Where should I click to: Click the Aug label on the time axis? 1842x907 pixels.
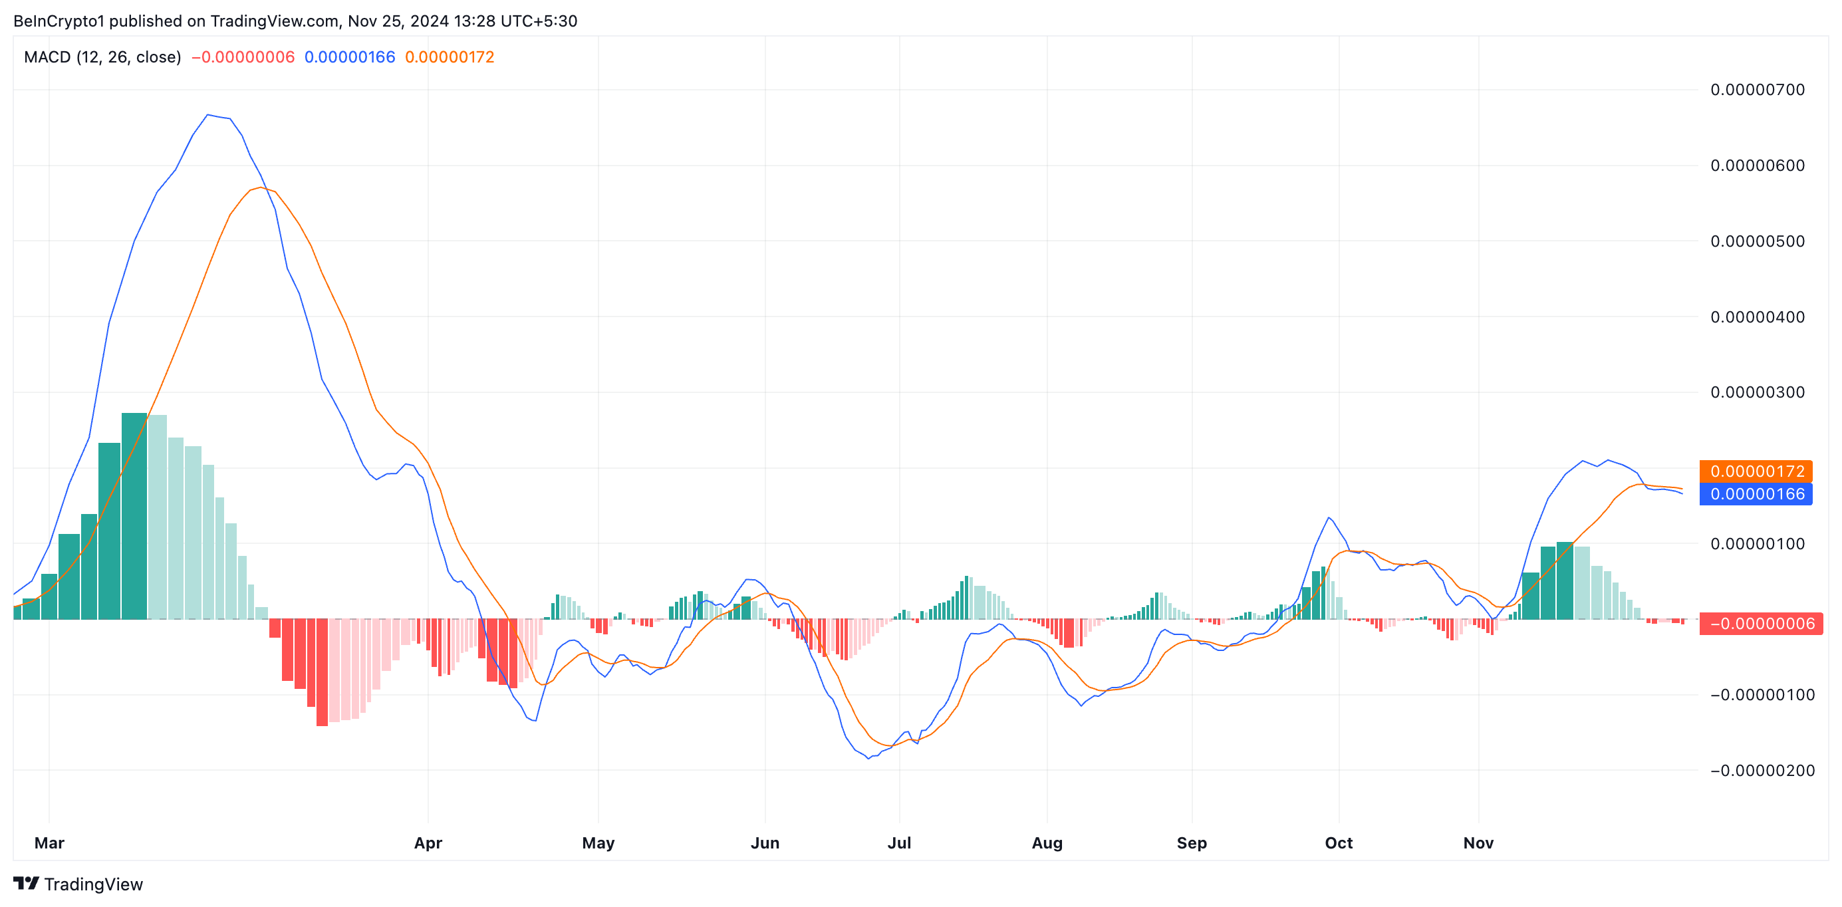1047,842
